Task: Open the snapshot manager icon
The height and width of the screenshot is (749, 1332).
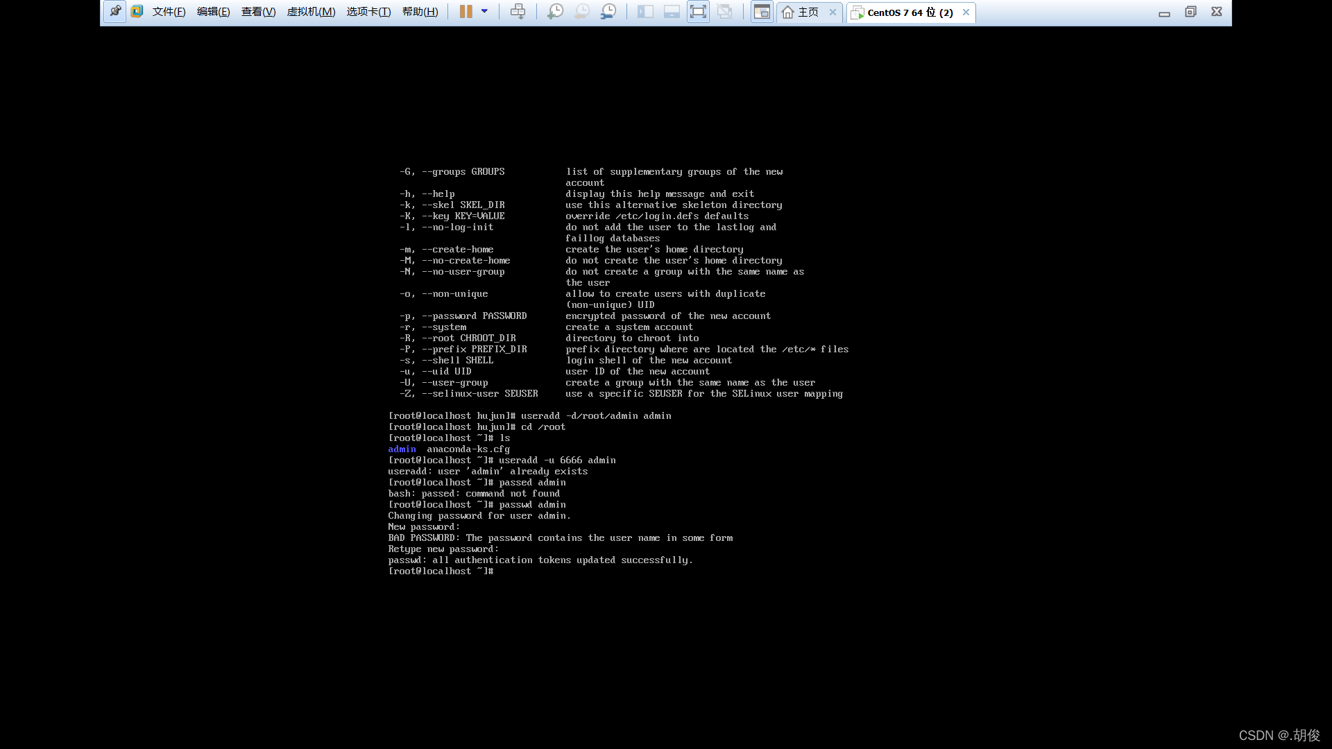Action: [x=608, y=11]
